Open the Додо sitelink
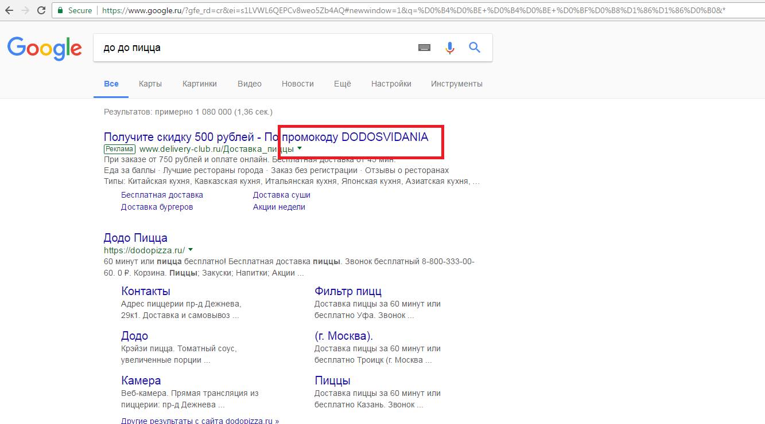 point(135,336)
